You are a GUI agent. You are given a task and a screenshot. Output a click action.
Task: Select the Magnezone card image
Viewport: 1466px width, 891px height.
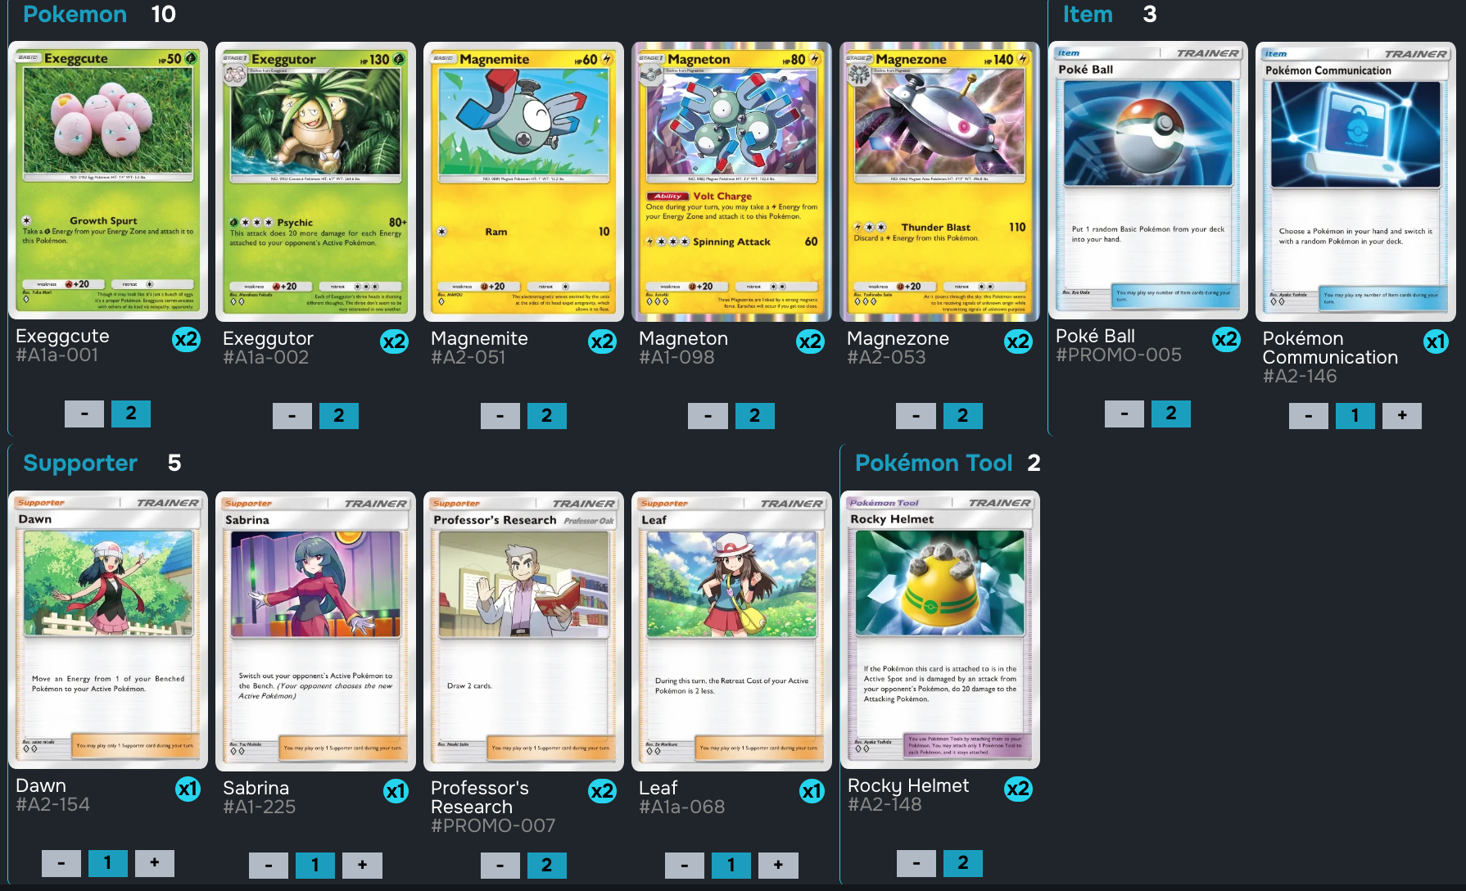939,182
